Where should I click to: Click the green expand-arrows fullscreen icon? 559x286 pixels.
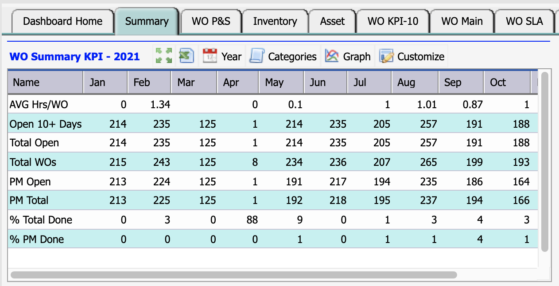click(163, 56)
